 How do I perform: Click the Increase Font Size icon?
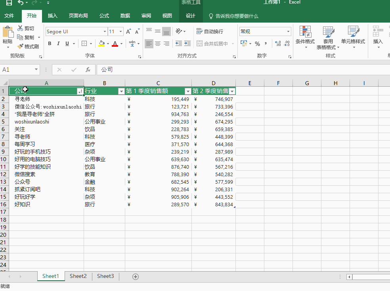tap(128, 32)
